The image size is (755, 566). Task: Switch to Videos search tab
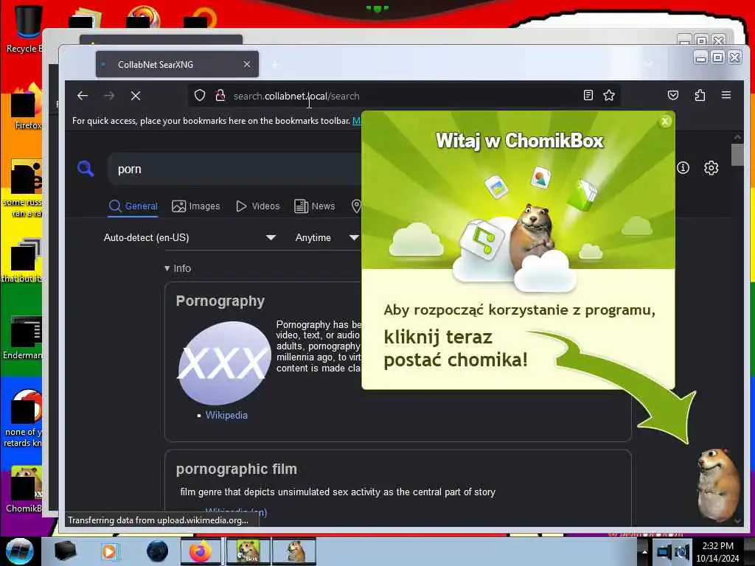257,206
